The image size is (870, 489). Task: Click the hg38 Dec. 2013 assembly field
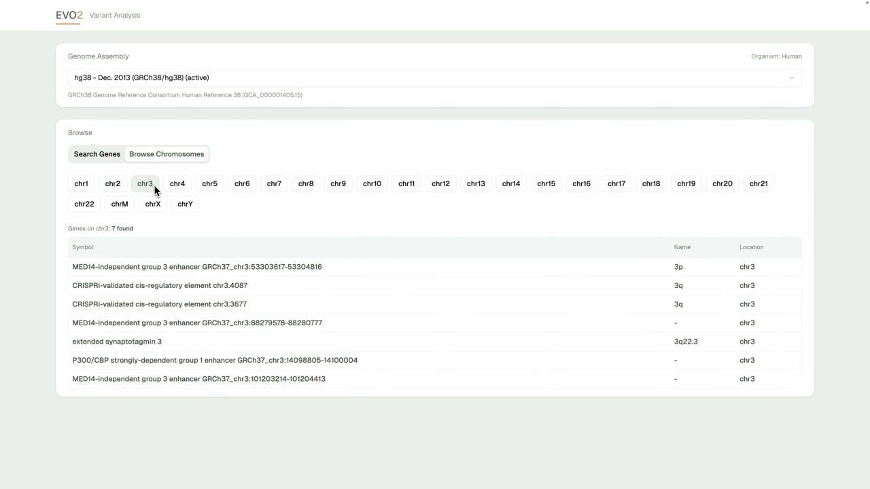435,77
